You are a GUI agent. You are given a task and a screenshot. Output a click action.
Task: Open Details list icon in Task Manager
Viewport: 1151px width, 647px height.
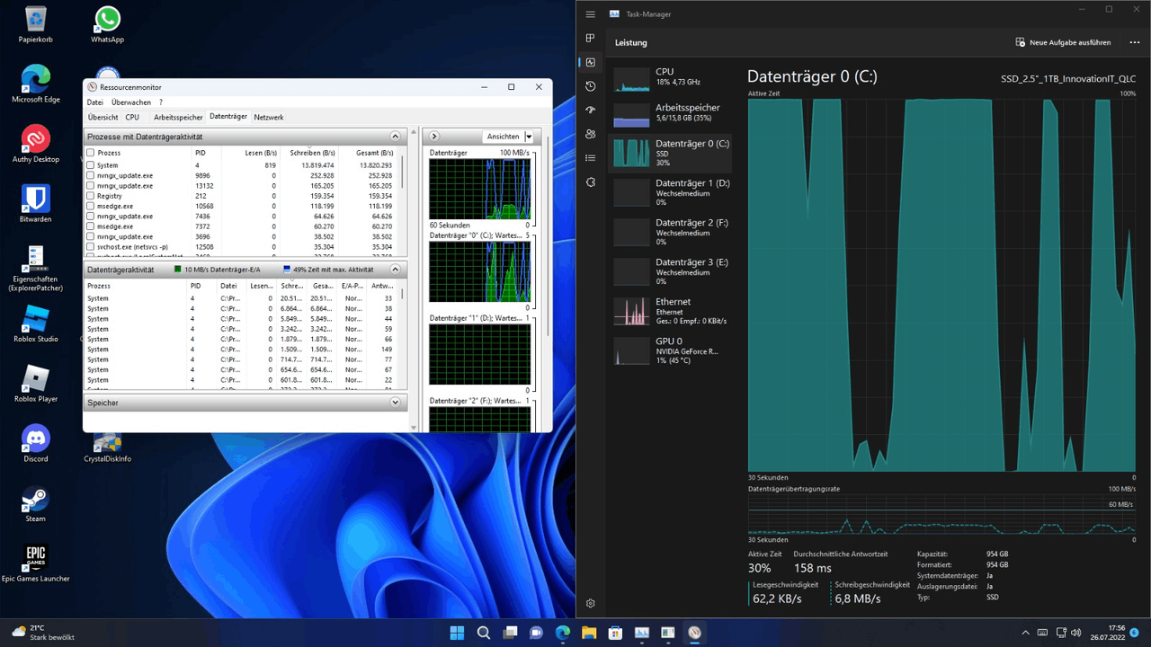[x=590, y=158]
